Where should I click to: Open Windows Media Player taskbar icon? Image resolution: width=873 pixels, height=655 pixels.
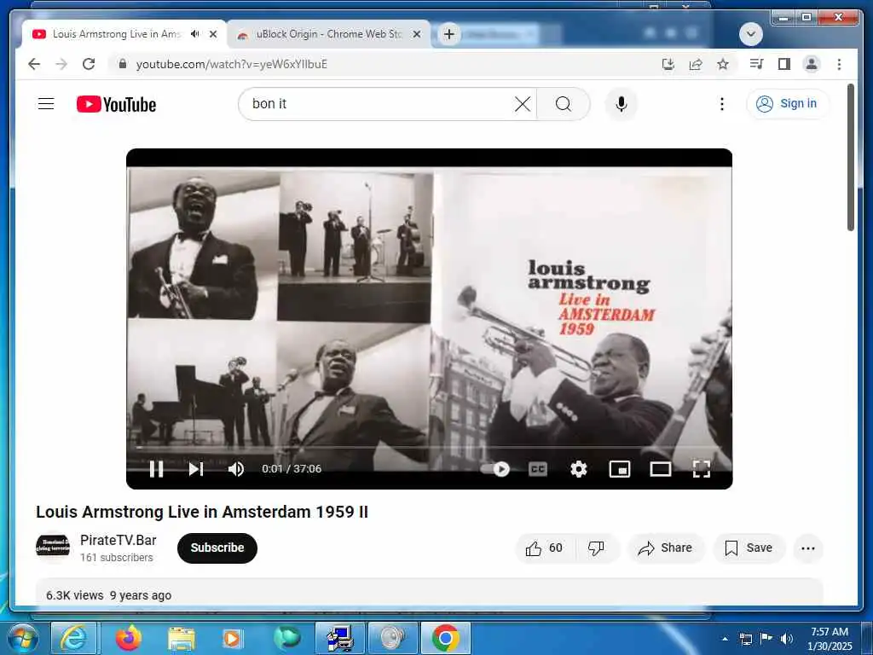pos(232,638)
